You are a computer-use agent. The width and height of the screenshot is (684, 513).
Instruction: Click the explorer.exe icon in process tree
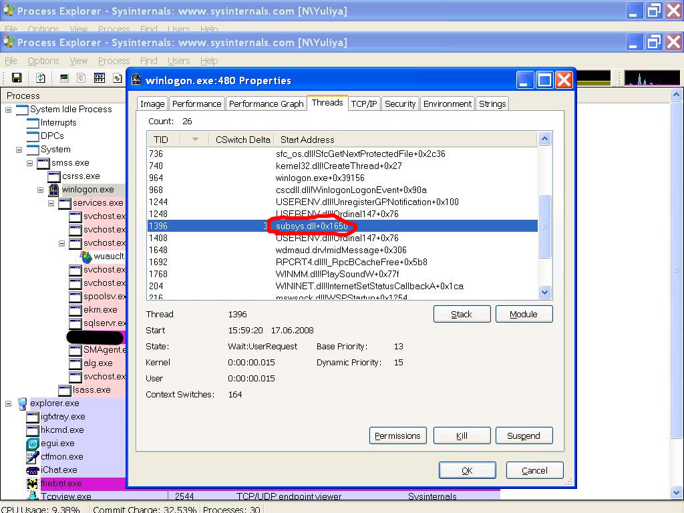pyautogui.click(x=22, y=403)
